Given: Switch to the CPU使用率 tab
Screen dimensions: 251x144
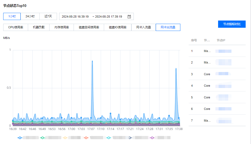Looking at the screenshot, I should (16, 27).
